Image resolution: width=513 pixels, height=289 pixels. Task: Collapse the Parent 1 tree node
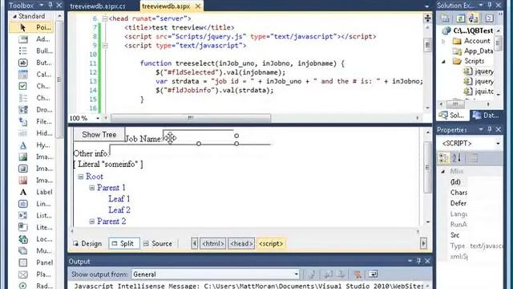pyautogui.click(x=92, y=188)
